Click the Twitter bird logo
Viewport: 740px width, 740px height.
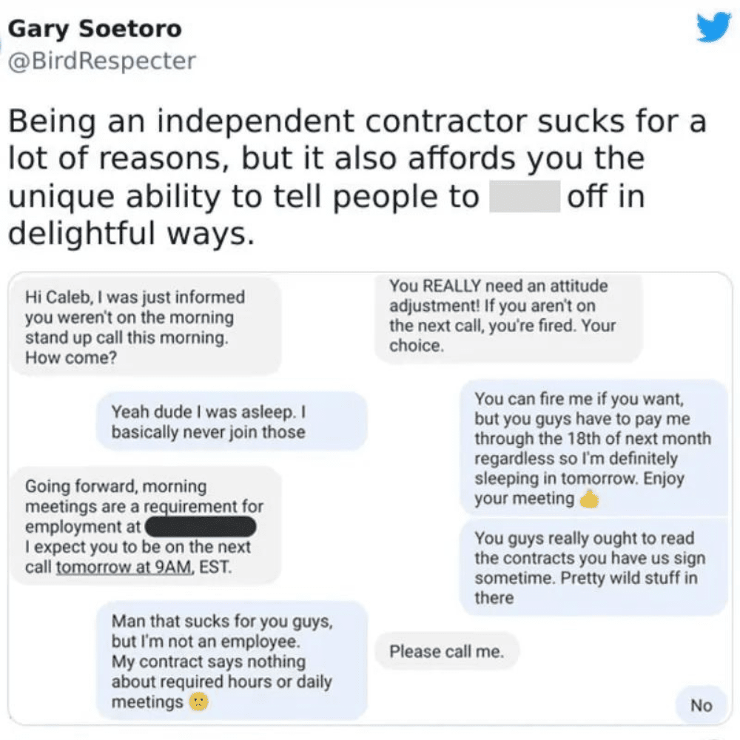pos(713,29)
